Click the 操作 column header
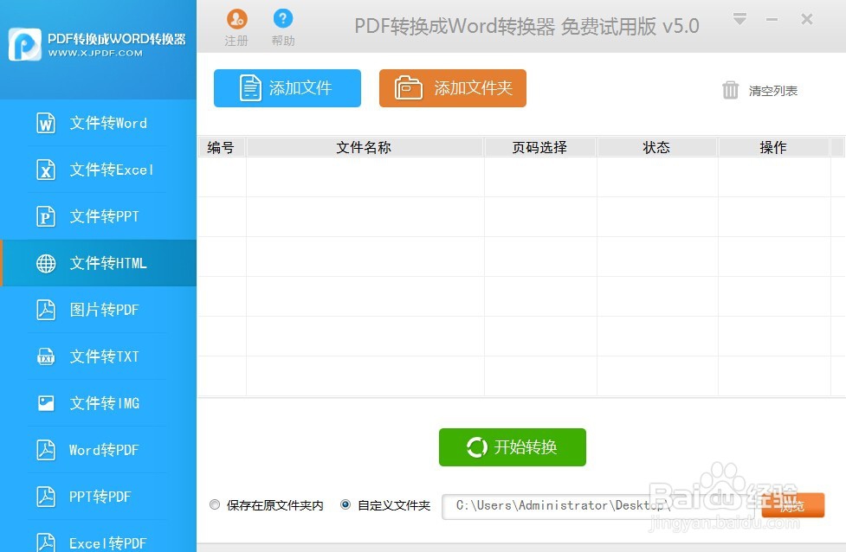The width and height of the screenshot is (846, 552). (773, 147)
